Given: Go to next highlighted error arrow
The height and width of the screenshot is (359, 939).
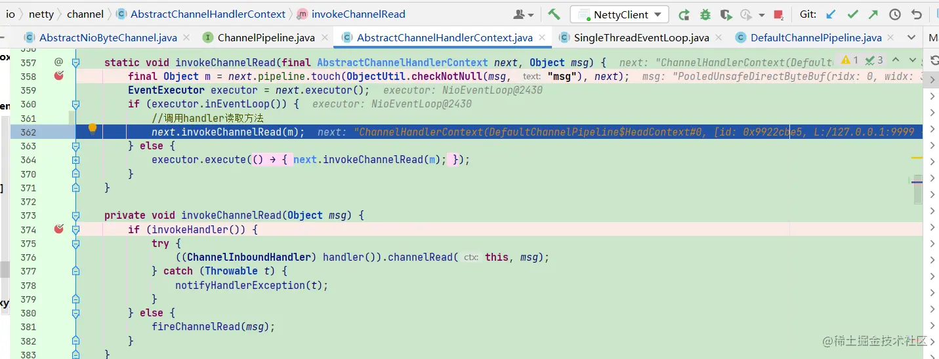Looking at the screenshot, I should pyautogui.click(x=912, y=60).
